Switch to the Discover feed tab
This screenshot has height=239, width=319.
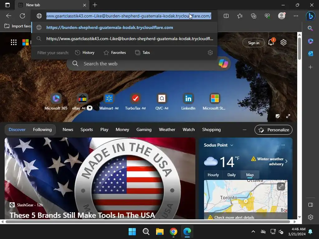click(17, 129)
